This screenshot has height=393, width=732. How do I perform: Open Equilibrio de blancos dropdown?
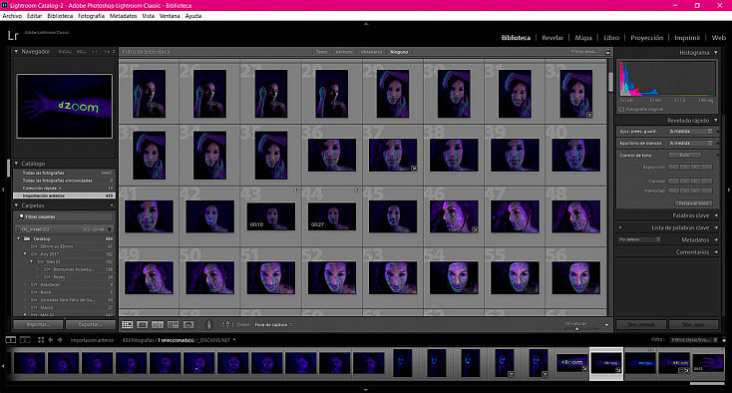[691, 143]
